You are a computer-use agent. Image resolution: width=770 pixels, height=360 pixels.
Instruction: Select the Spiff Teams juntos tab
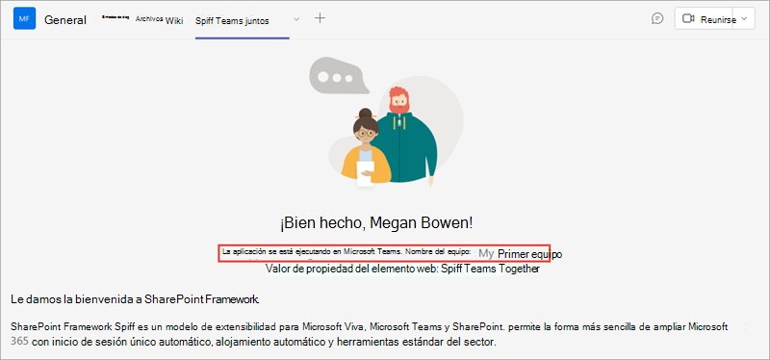click(x=232, y=21)
